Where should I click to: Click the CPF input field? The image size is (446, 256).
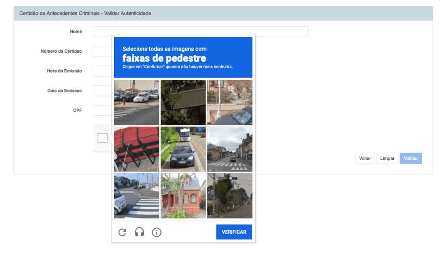click(102, 110)
